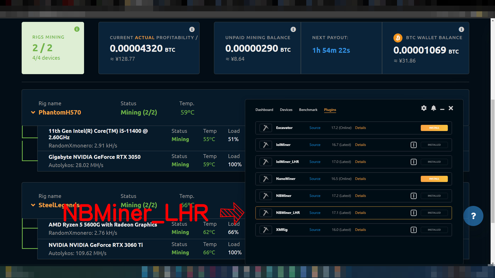Click info icon on Unpaid Mining Balance card
The image size is (495, 278).
pos(293,29)
